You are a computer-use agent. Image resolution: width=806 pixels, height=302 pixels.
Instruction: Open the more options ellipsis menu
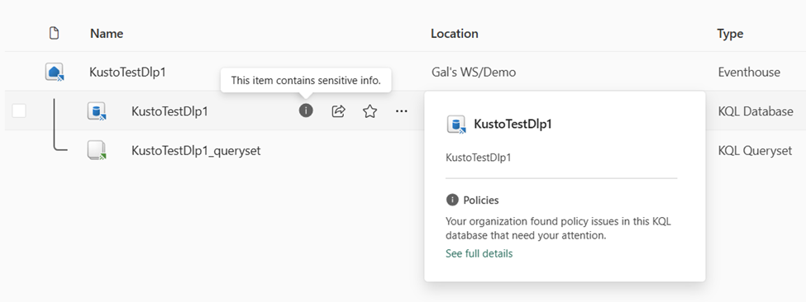pyautogui.click(x=402, y=111)
